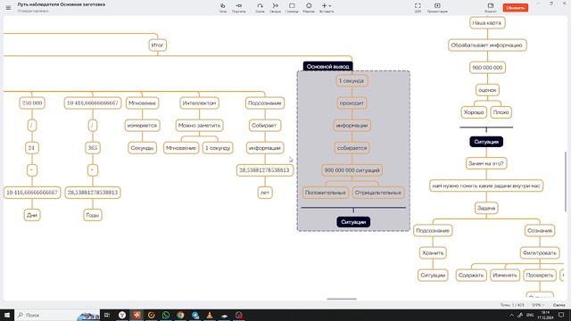Select the 'Отрицательные' node
The height and width of the screenshot is (321, 571).
378,193
